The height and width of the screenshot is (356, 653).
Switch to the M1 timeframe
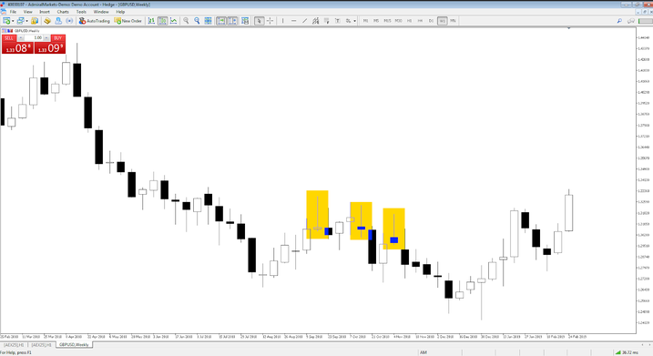[x=365, y=21]
